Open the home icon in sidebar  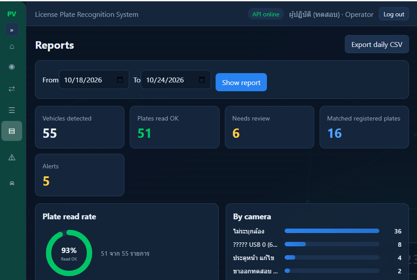coord(12,47)
